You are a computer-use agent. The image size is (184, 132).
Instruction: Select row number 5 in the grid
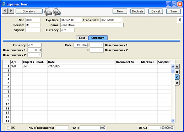[7, 83]
